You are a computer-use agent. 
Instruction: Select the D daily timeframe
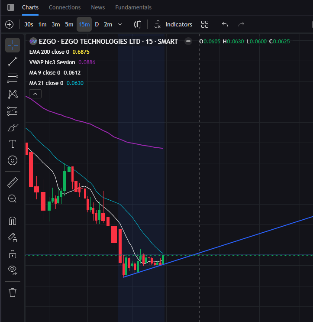pyautogui.click(x=97, y=24)
